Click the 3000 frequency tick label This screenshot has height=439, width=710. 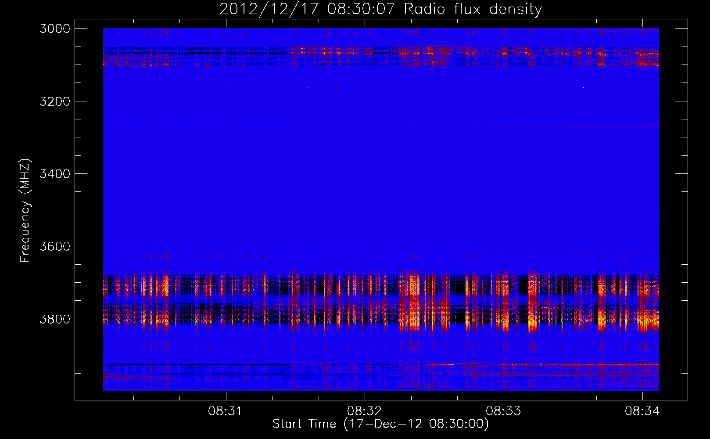(55, 29)
